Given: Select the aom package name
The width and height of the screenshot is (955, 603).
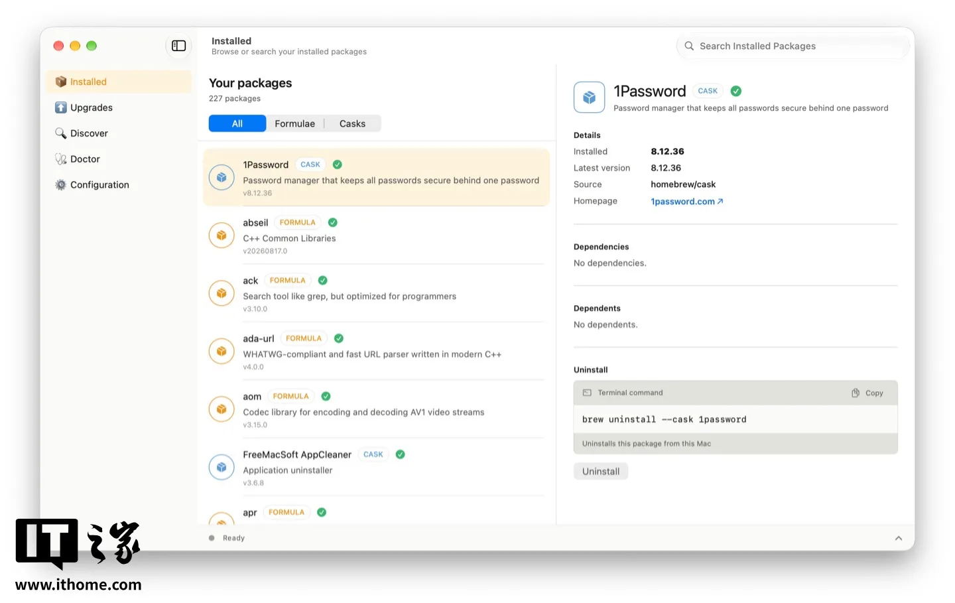Looking at the screenshot, I should coord(252,397).
